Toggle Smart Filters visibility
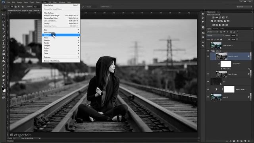The width and height of the screenshot is (254, 143). click(219, 64)
